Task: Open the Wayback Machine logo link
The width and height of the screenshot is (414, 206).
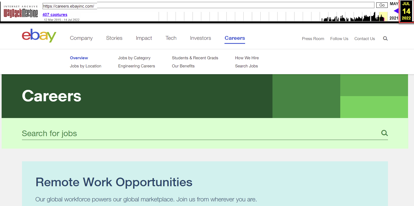Action: (21, 11)
